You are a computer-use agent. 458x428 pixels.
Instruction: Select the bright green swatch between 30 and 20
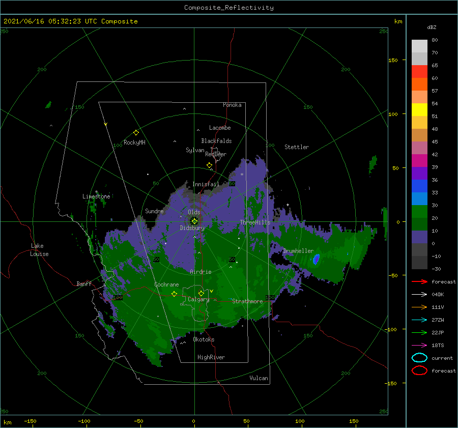point(419,211)
